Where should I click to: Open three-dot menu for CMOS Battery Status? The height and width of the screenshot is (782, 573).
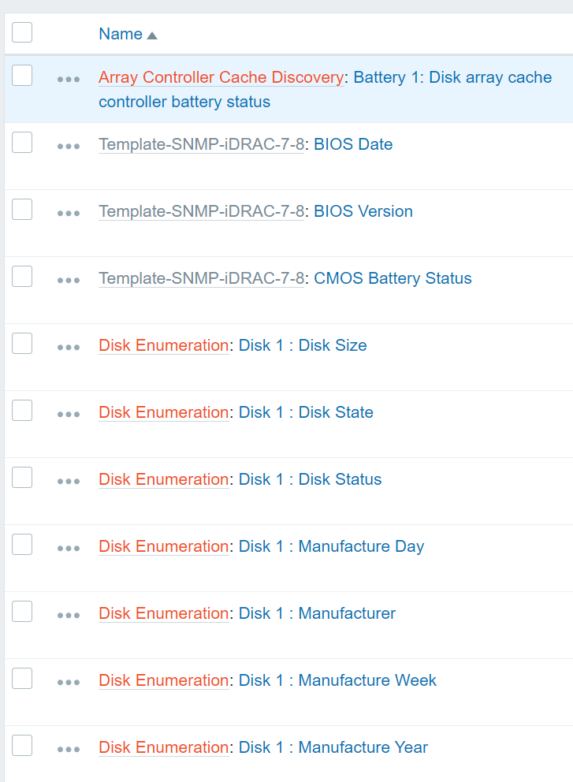(x=69, y=281)
